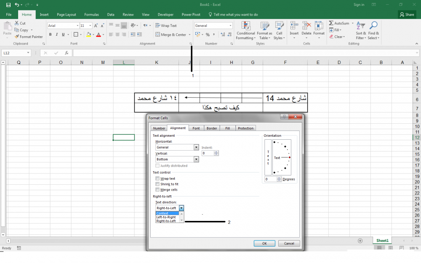Click the Orientation text angle icon
421x263 pixels.
point(133,26)
